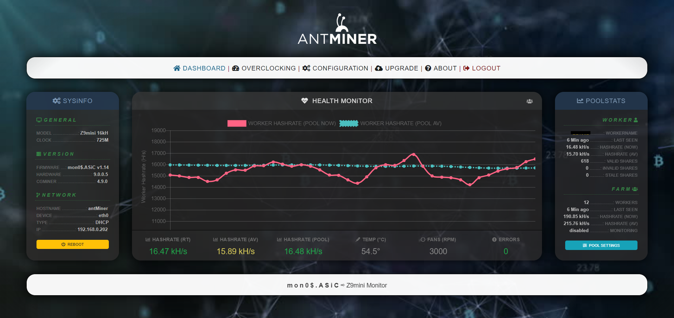674x318 pixels.
Task: Click WORKER HASHRATE (POOL NOW) legend label
Action: (292, 123)
